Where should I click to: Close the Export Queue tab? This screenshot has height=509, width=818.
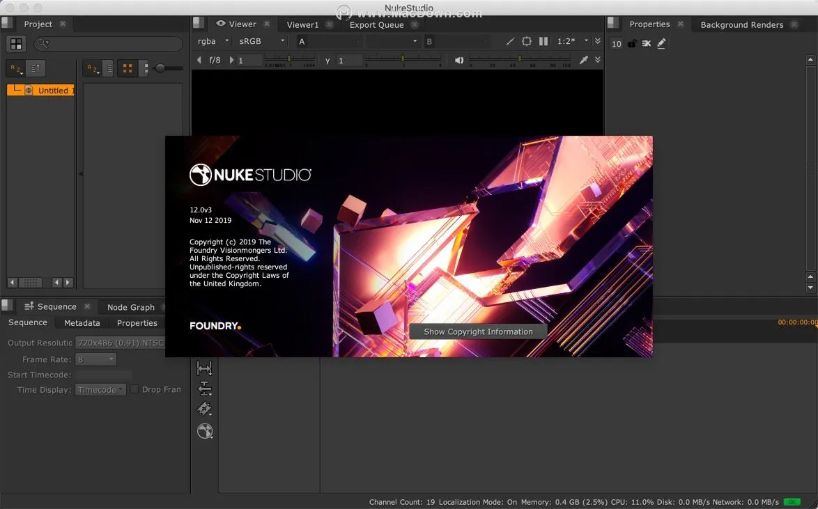414,24
